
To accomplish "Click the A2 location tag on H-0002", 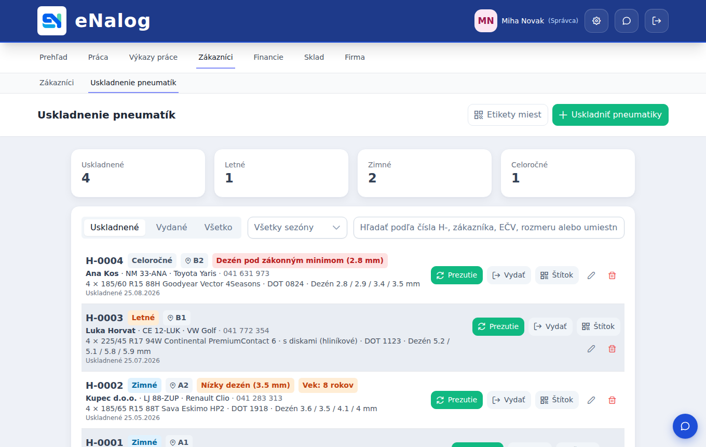I will coord(179,385).
